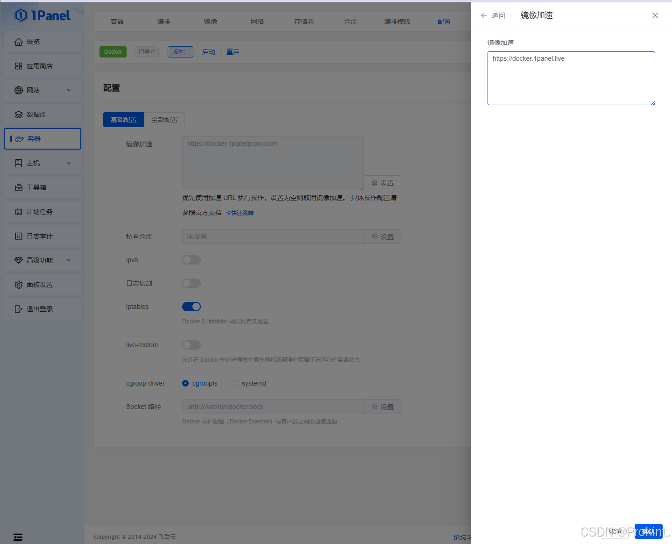Click the 返回 back link

pos(498,15)
